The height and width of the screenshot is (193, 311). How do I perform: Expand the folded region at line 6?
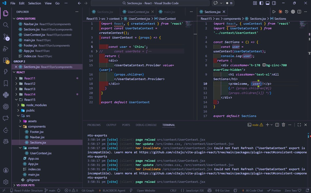coord(97,51)
